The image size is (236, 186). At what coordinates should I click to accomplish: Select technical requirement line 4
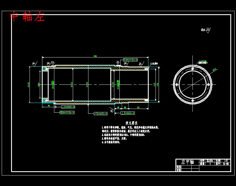[111, 142]
